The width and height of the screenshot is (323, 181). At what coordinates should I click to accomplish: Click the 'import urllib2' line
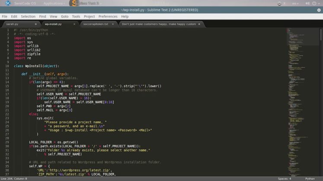click(x=27, y=50)
